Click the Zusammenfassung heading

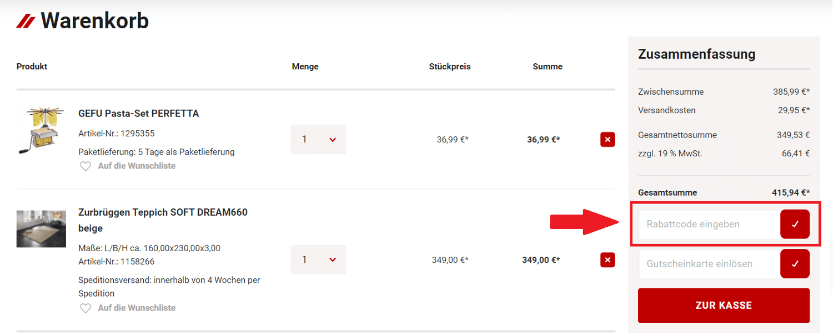(696, 54)
